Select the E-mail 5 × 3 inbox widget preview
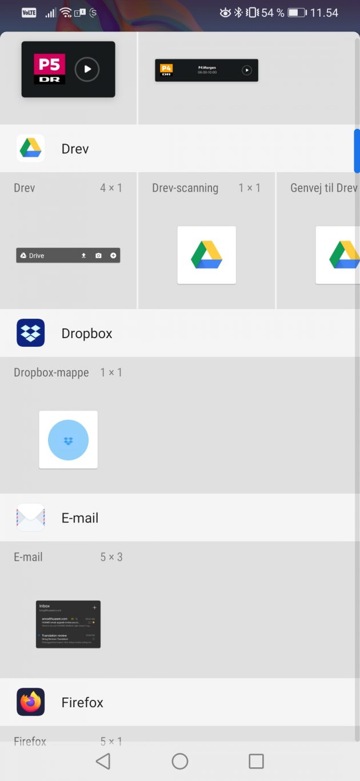The width and height of the screenshot is (360, 781). (x=68, y=624)
